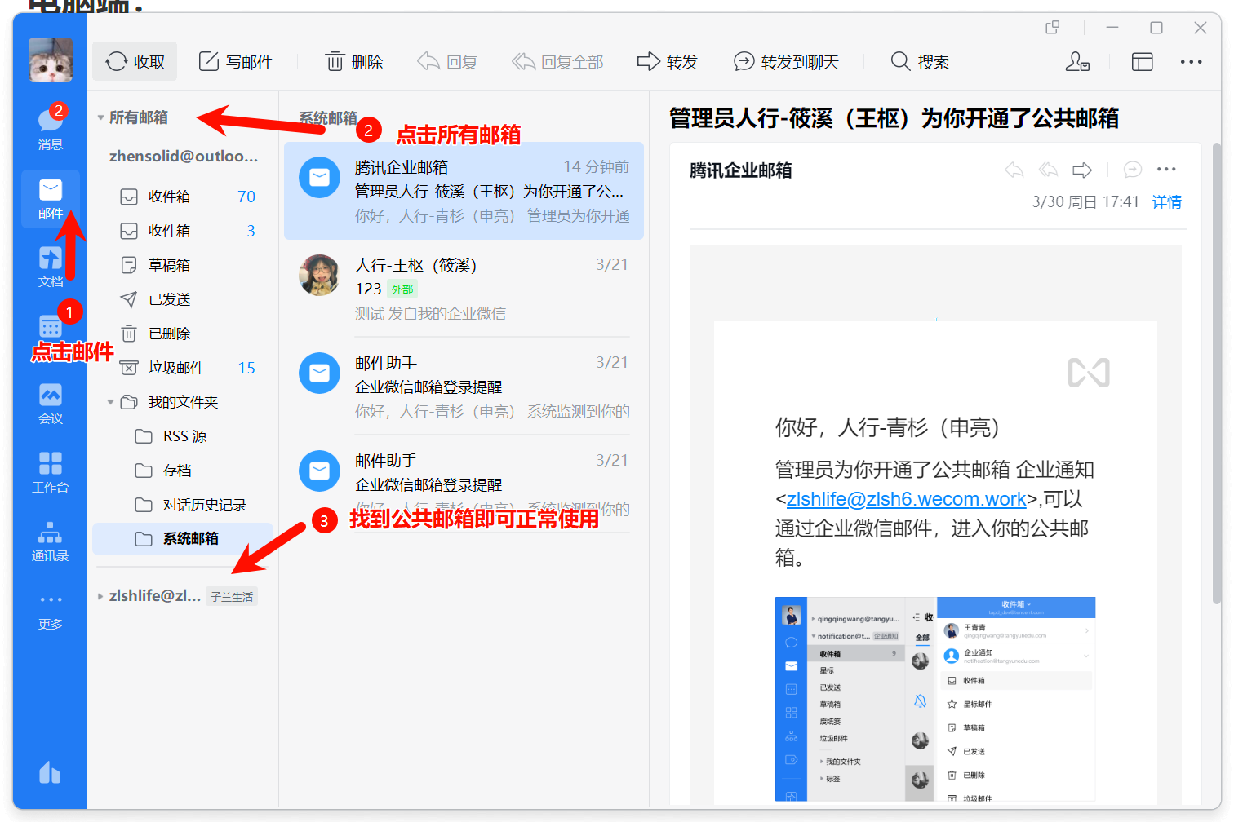Forward the email with 转发
Viewport: 1234px width, 822px height.
pyautogui.click(x=668, y=62)
